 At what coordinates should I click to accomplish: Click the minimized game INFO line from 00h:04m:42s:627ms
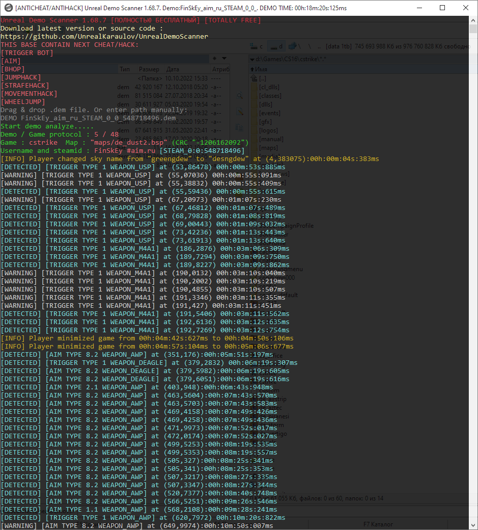point(147,338)
